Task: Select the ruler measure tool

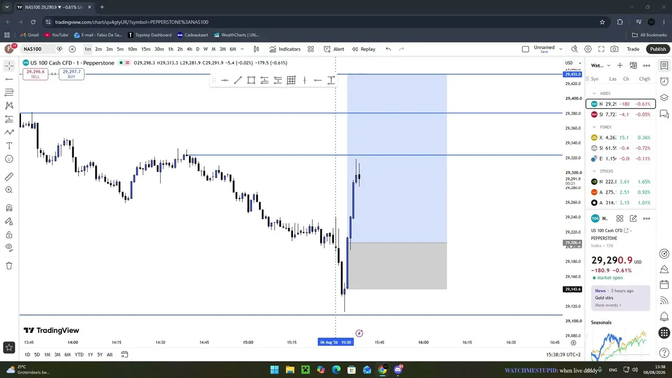Action: [x=9, y=177]
